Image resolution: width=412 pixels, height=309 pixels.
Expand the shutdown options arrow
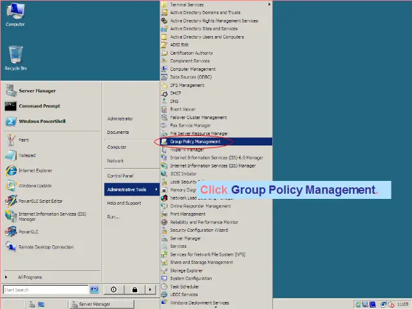click(150, 290)
